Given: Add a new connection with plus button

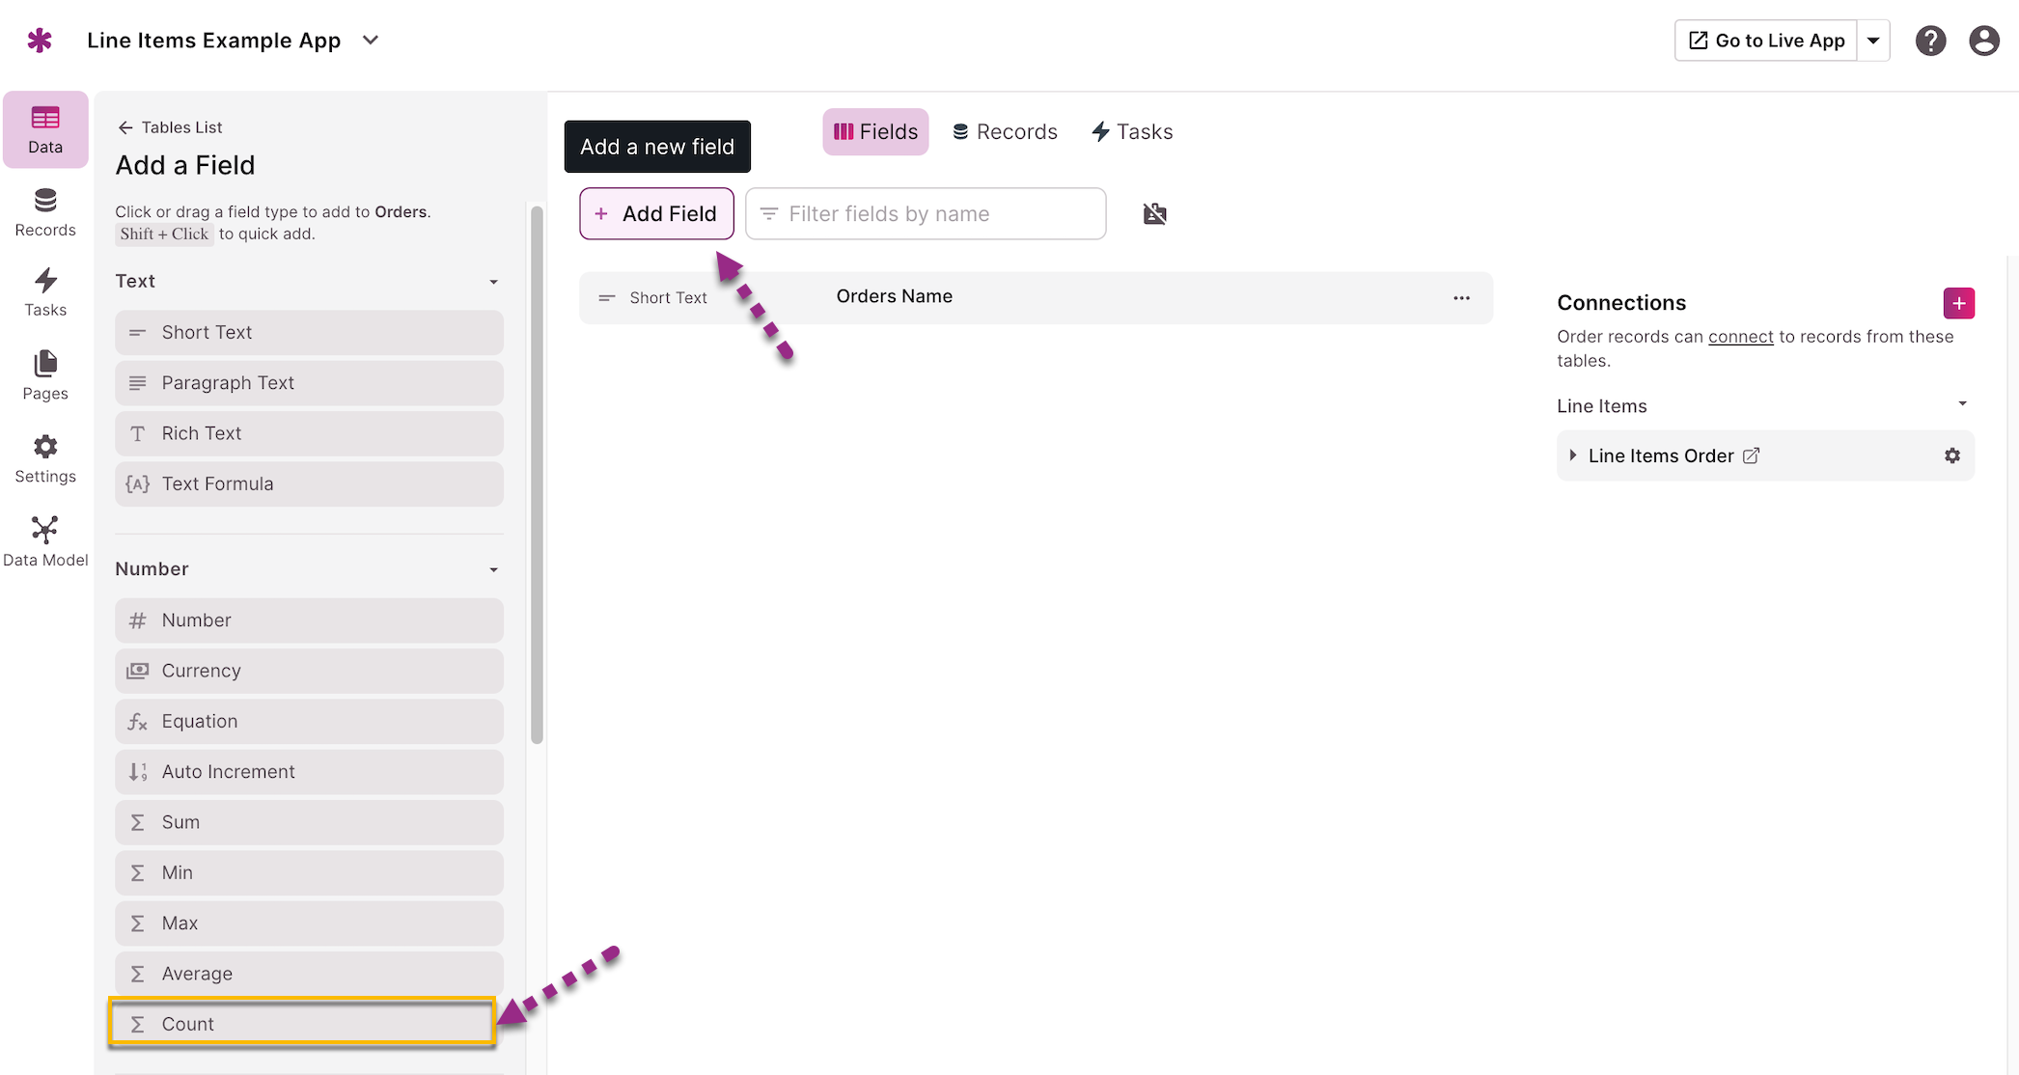Looking at the screenshot, I should [1958, 303].
